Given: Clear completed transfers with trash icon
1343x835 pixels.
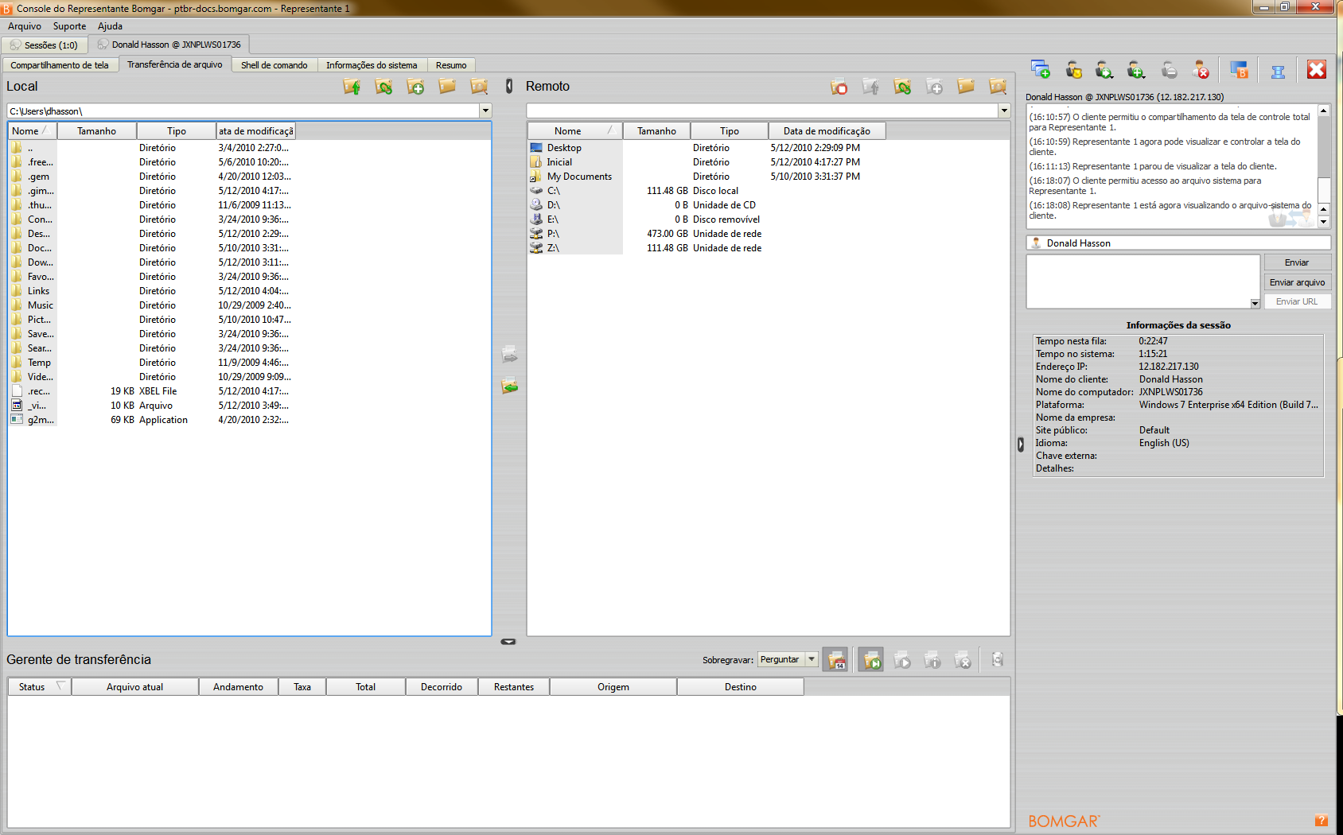Looking at the screenshot, I should [997, 659].
